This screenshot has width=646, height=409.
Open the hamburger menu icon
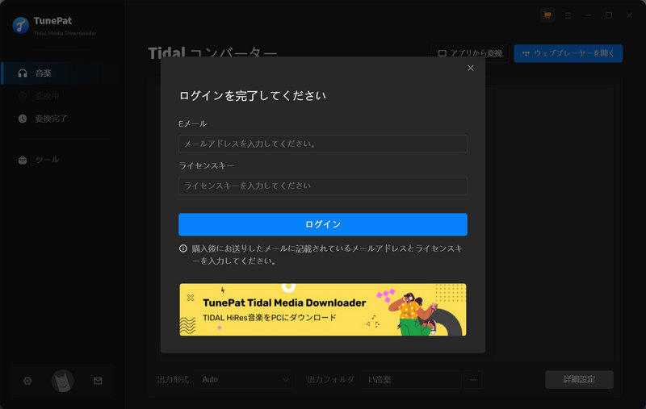(568, 15)
